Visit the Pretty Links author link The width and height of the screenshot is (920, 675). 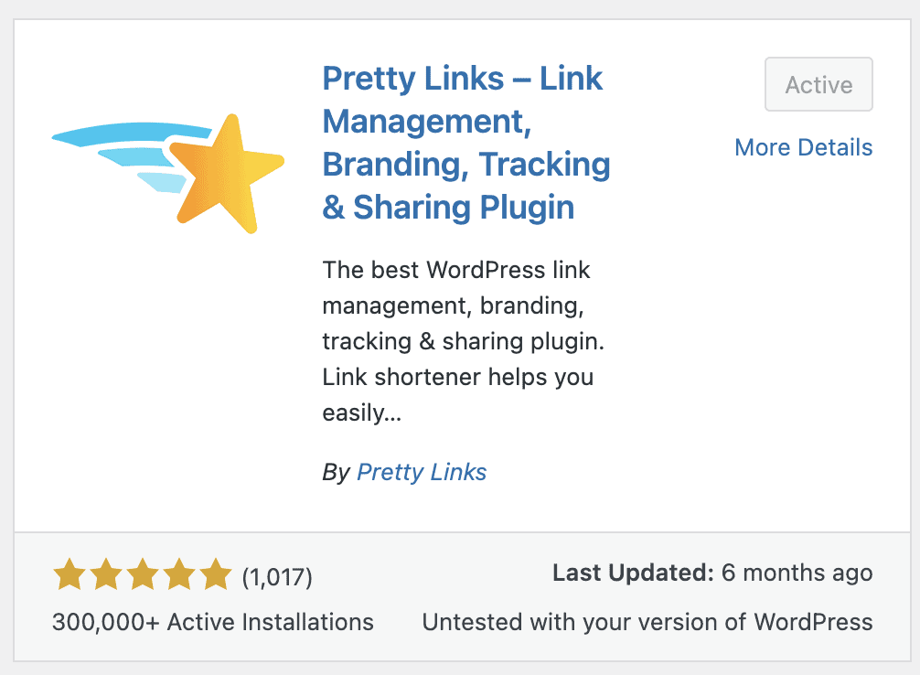(422, 472)
